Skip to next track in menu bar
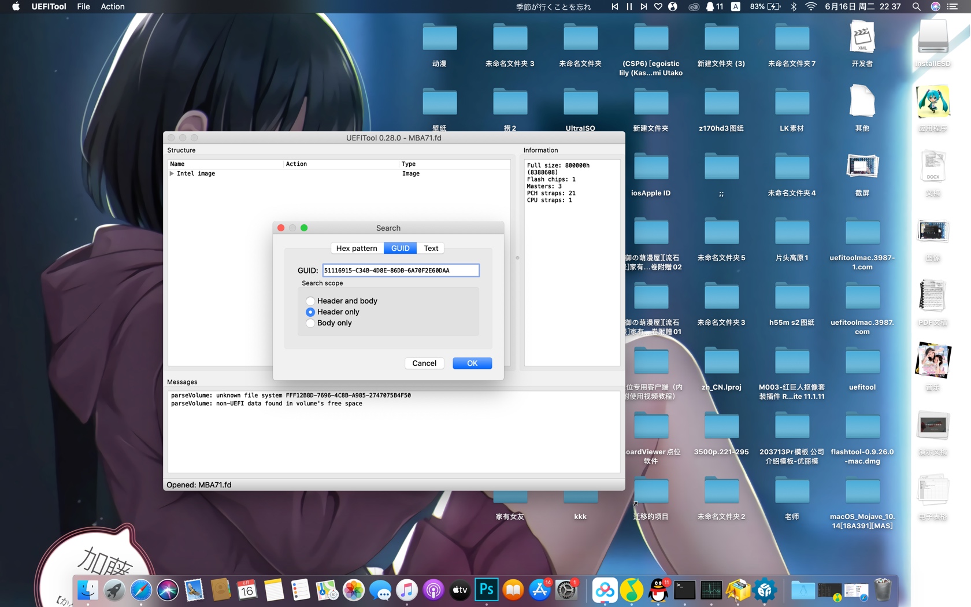Image resolution: width=971 pixels, height=607 pixels. [643, 6]
